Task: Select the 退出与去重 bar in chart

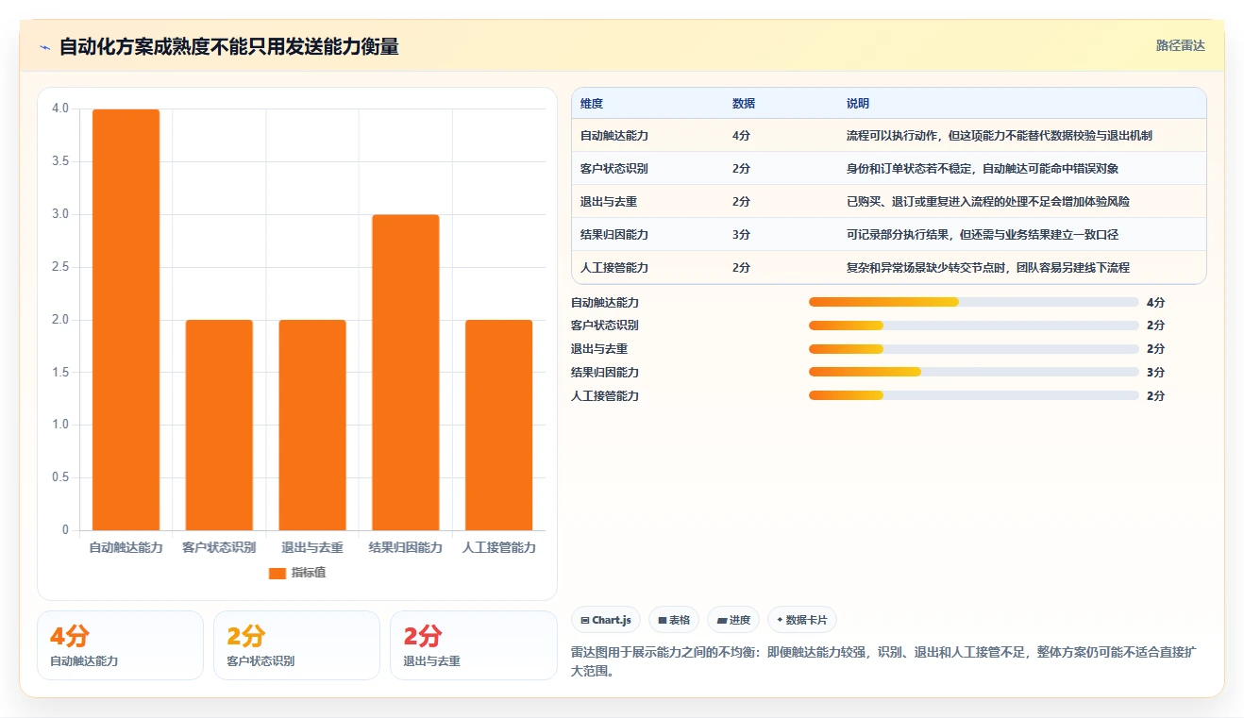Action: (312, 426)
